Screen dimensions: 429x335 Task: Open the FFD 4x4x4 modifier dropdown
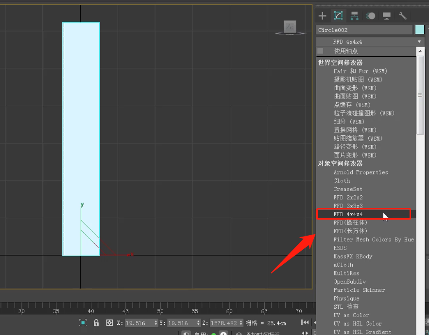point(419,41)
